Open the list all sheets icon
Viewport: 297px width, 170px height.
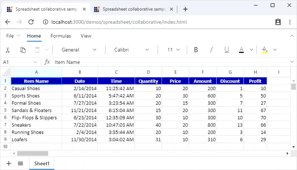[21, 163]
